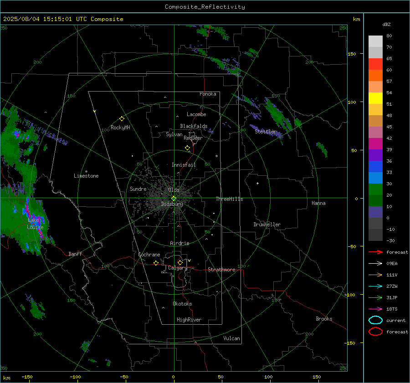Click the Sundre label
The image size is (410, 383).
coord(138,189)
